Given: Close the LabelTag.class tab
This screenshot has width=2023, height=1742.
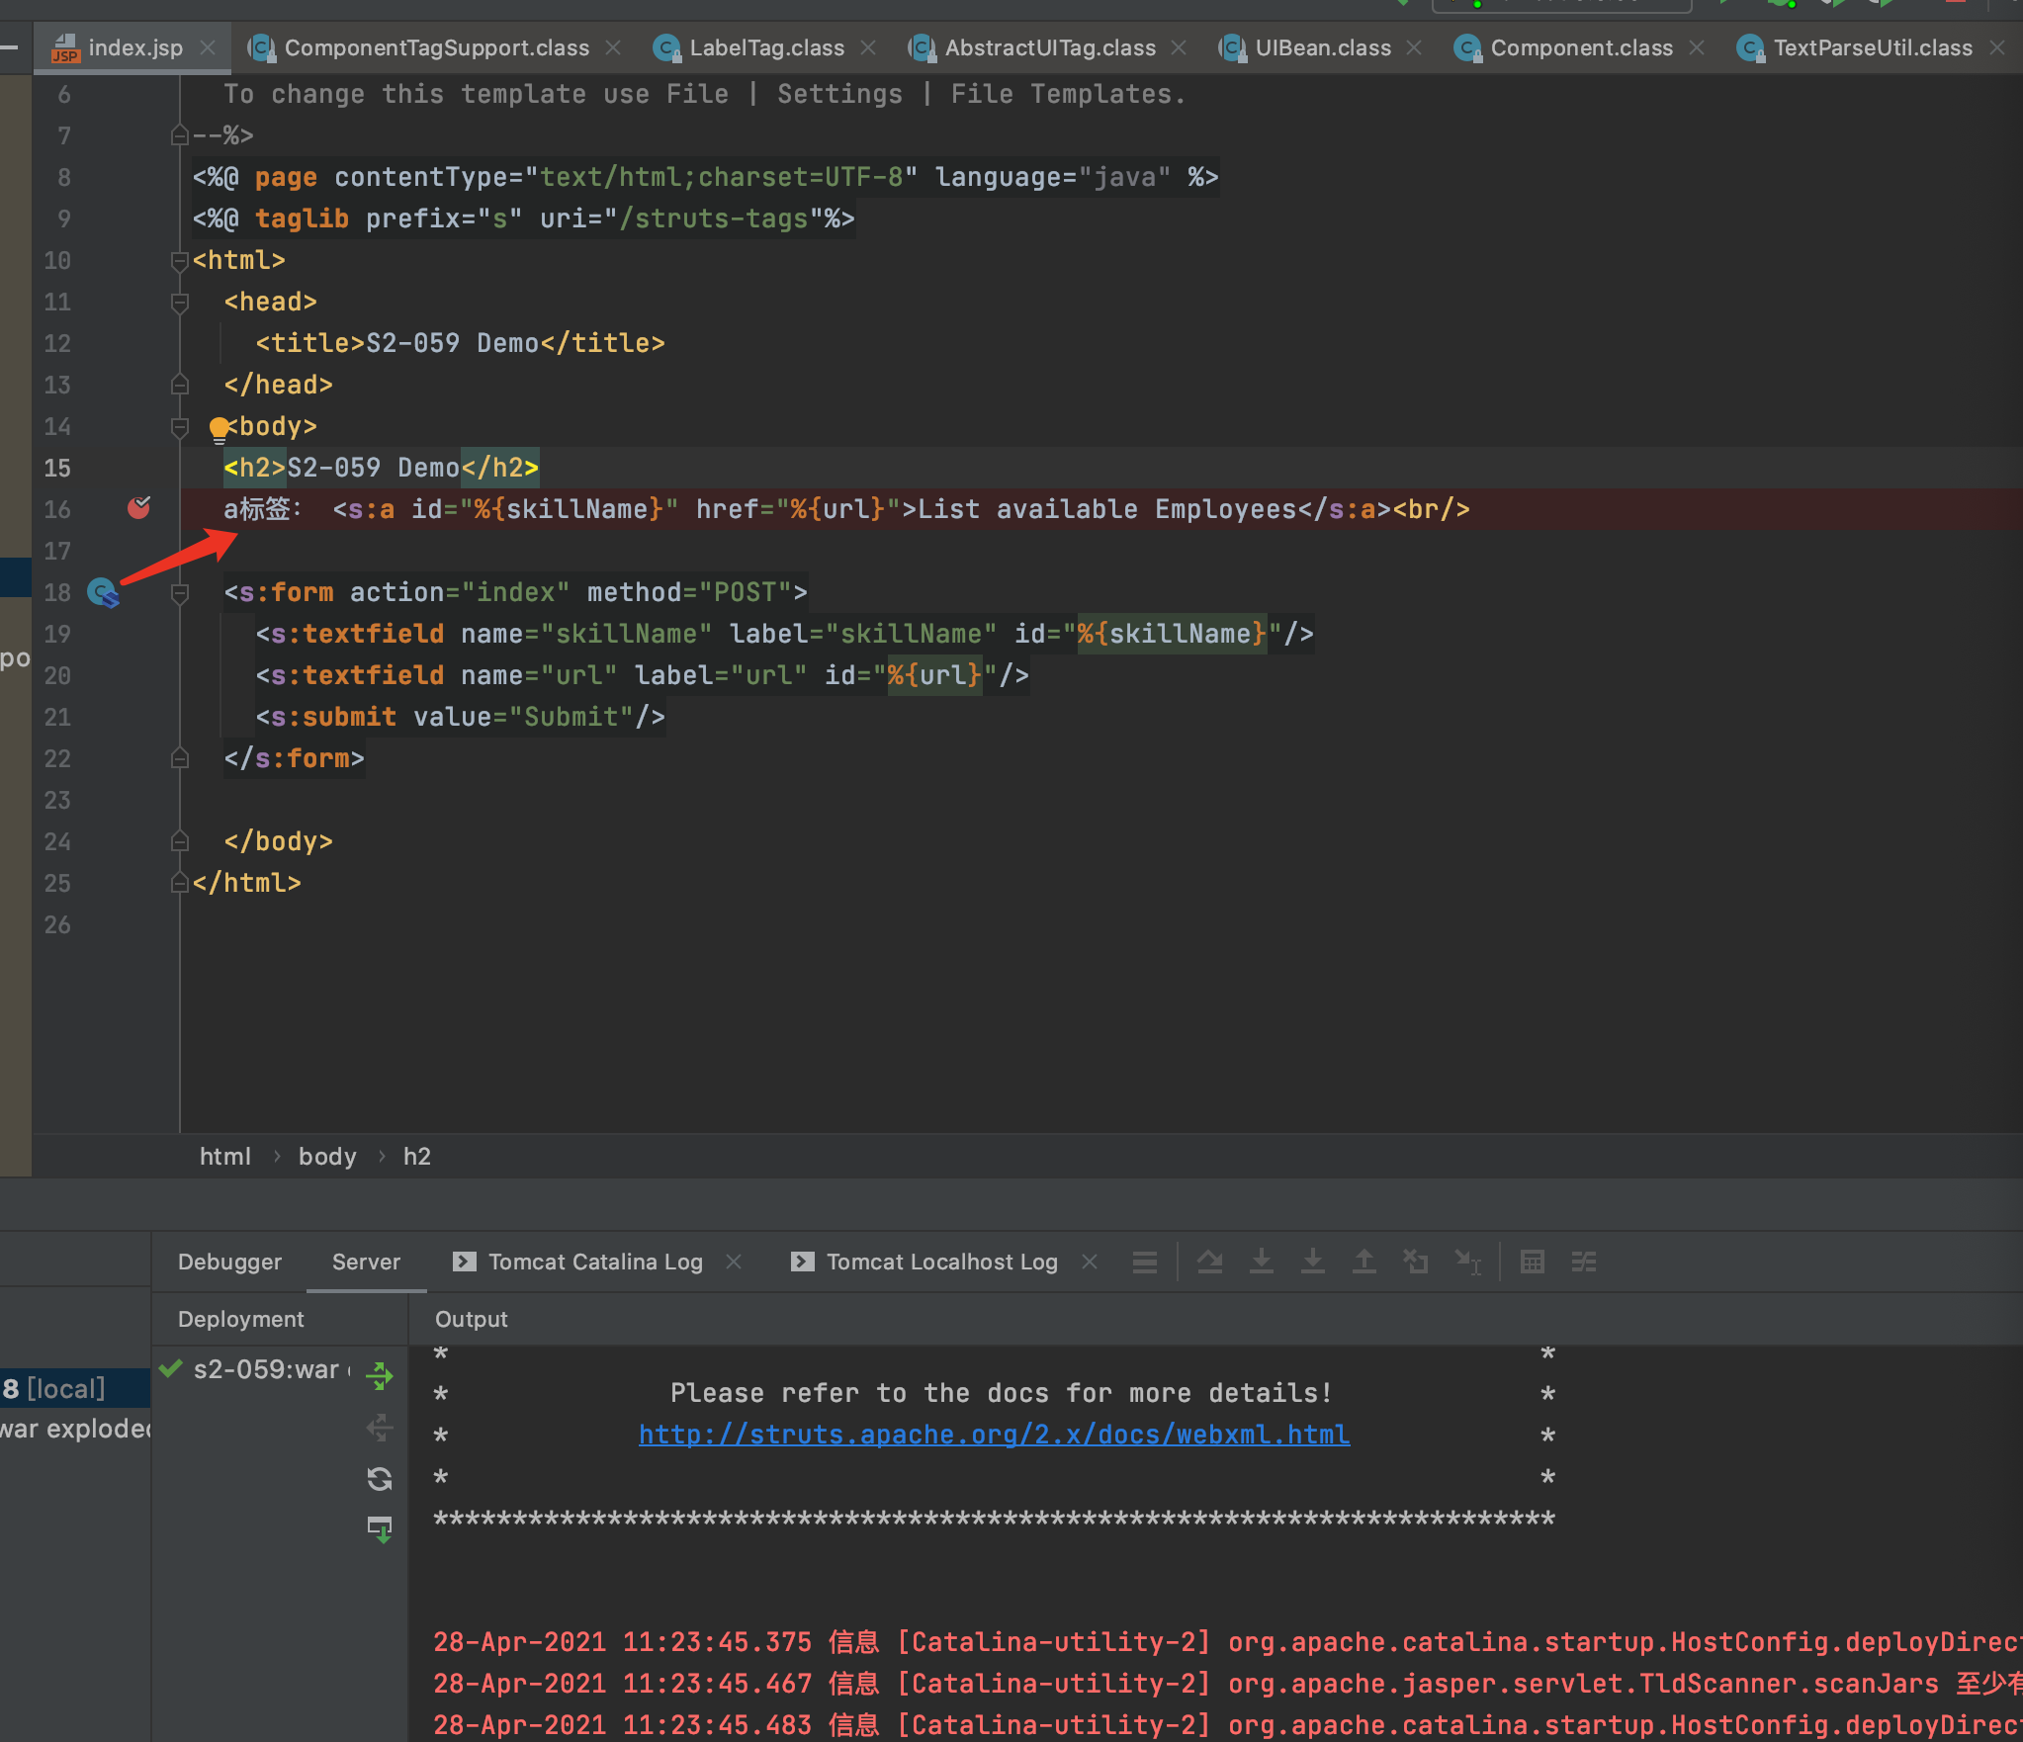Looking at the screenshot, I should coord(868,47).
